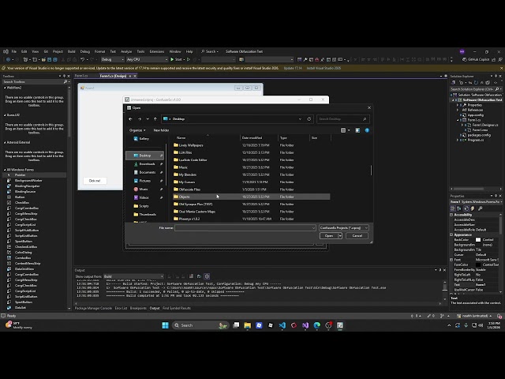Select Pointer in the Toolbox
Viewport: 505px width, 379px height.
coord(35,175)
